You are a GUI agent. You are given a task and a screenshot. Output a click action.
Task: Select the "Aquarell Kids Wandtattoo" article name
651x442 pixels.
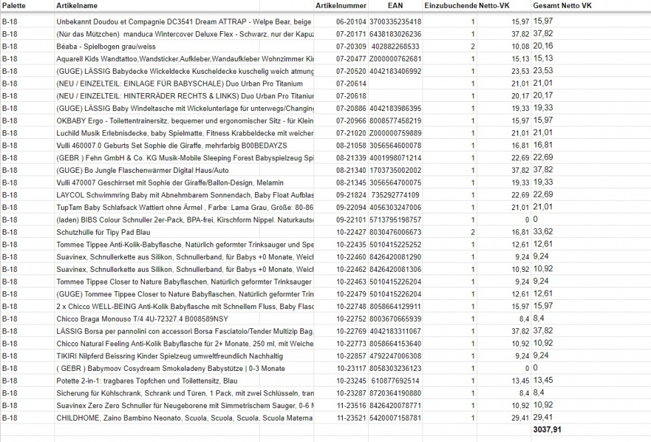185,59
